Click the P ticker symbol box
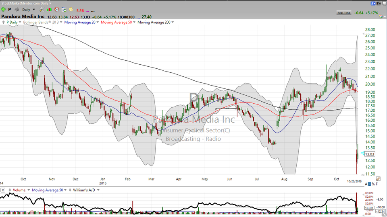This screenshot has height=217, width=387. 10,10
